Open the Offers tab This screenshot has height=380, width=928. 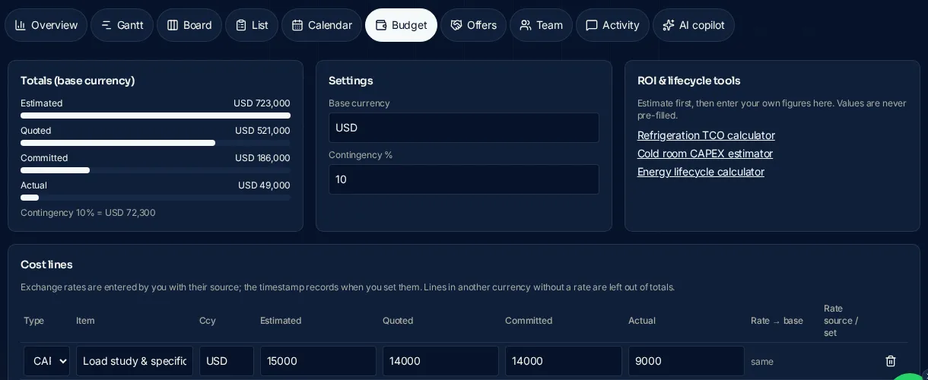473,25
